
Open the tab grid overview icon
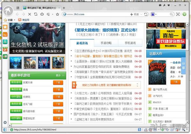pyautogui.click(x=18, y=8)
